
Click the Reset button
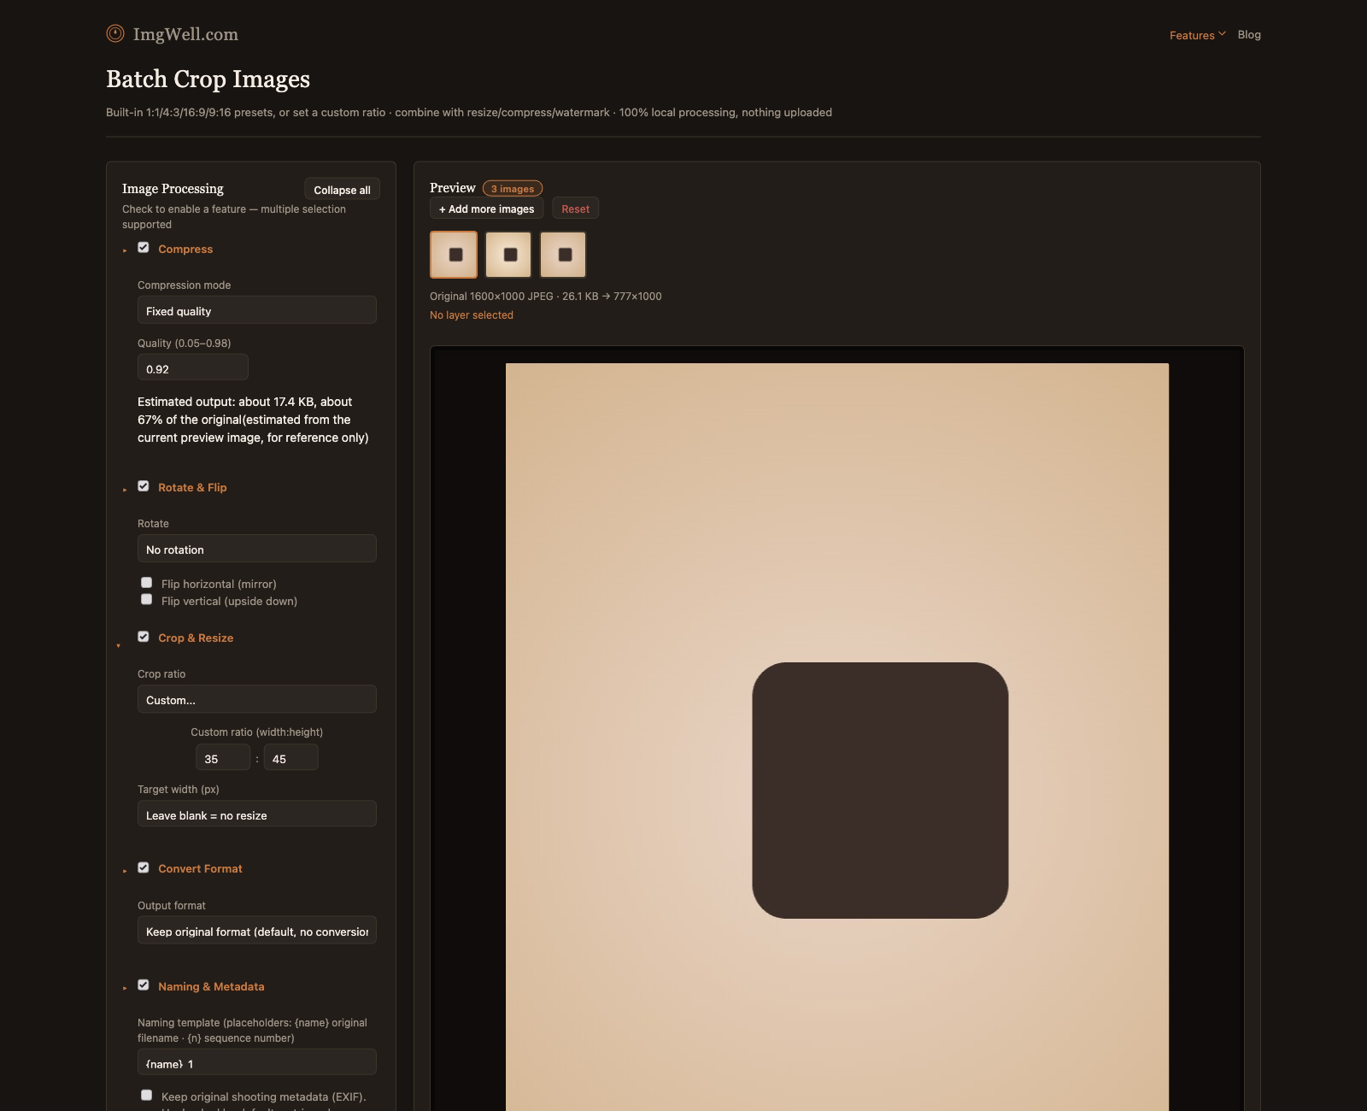[x=576, y=209]
